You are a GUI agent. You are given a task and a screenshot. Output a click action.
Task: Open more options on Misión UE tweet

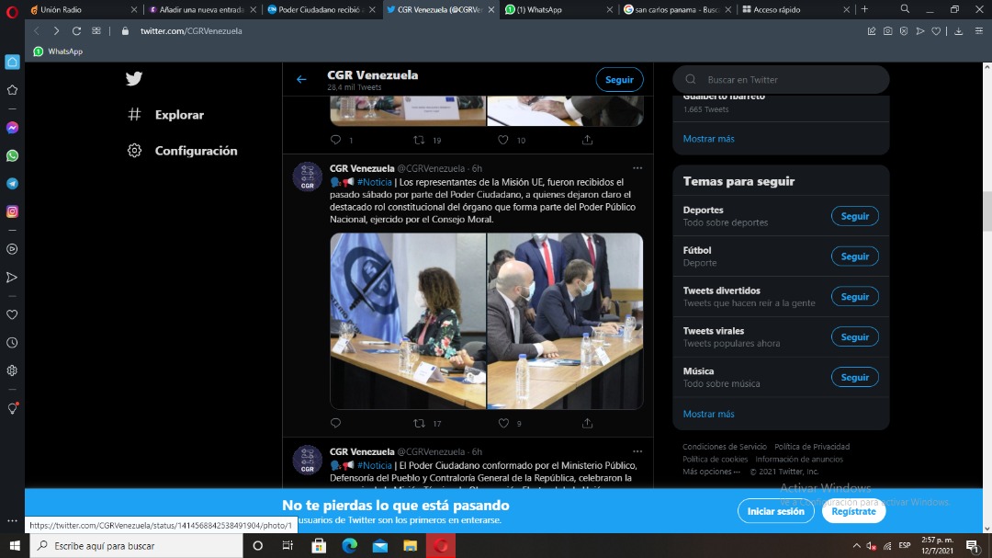(637, 168)
